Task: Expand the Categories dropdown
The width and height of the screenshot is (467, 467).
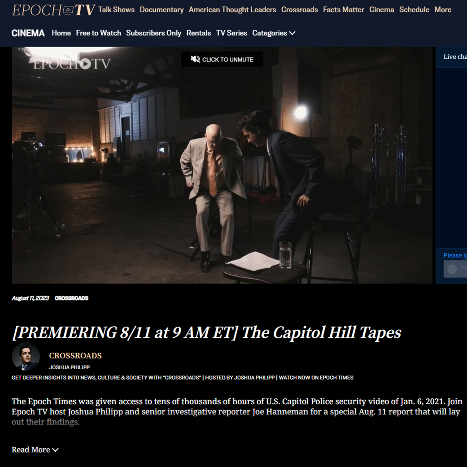Action: pyautogui.click(x=274, y=33)
